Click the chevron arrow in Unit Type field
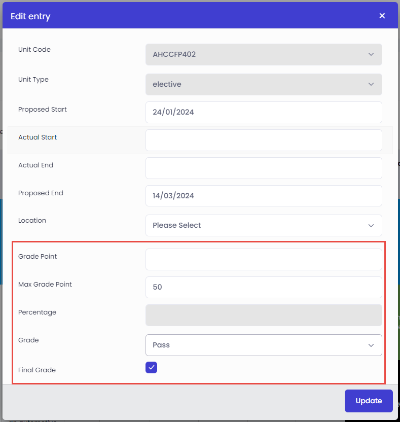This screenshot has width=400, height=422. click(x=371, y=84)
